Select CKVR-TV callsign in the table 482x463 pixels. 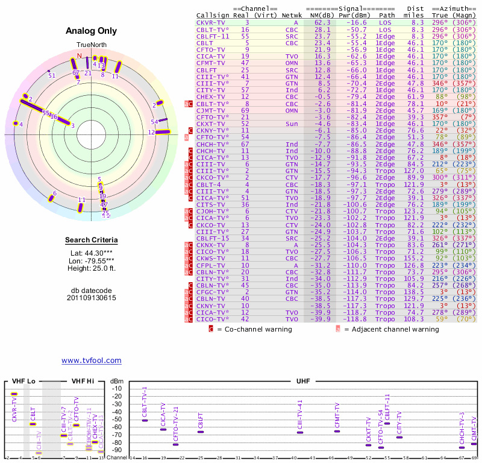pos(210,22)
